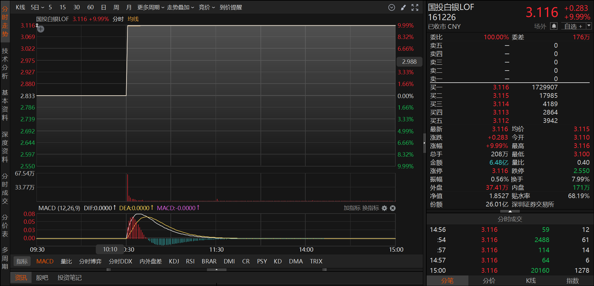Select the KDJ indicator
The image size is (594, 286).
coord(174,261)
